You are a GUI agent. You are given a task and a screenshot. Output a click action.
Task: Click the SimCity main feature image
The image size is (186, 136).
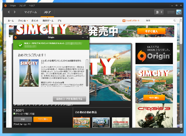click(110, 73)
